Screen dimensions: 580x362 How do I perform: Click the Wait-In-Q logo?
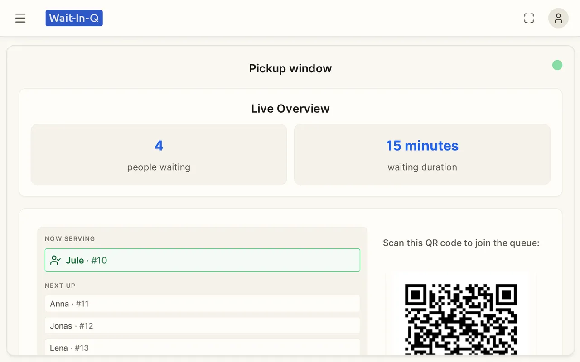tap(74, 18)
